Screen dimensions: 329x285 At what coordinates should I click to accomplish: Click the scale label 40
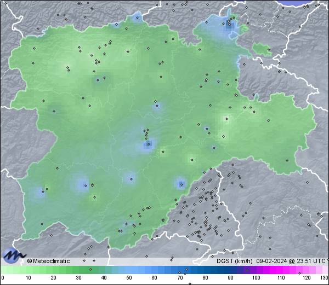click(104, 278)
